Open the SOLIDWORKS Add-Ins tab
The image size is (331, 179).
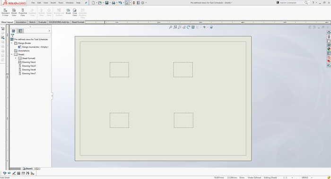coord(59,22)
